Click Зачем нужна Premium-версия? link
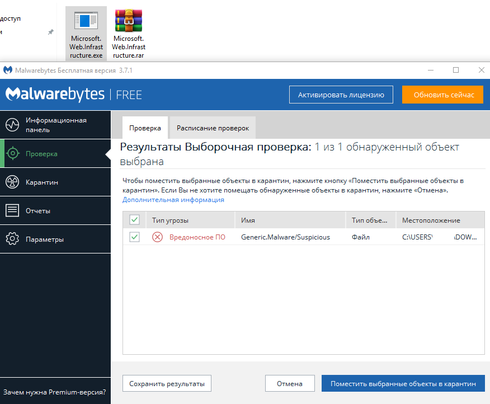 tap(55, 392)
